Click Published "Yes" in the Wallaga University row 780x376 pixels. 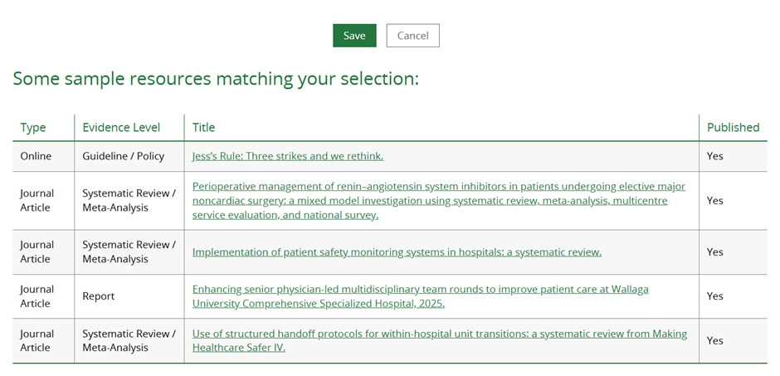714,296
